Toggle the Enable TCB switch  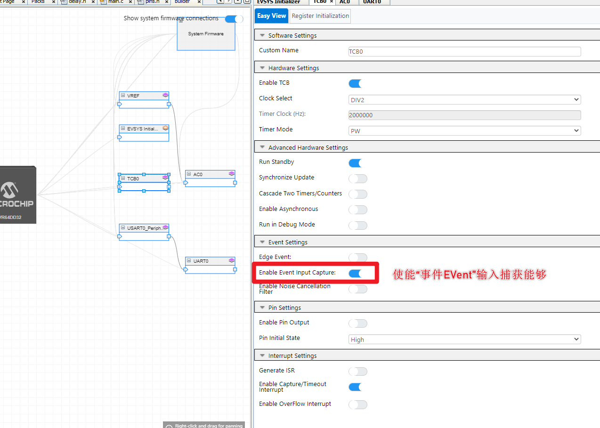355,83
